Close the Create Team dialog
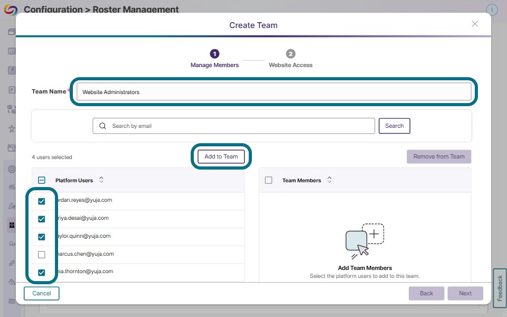The image size is (507, 317). coord(475,24)
